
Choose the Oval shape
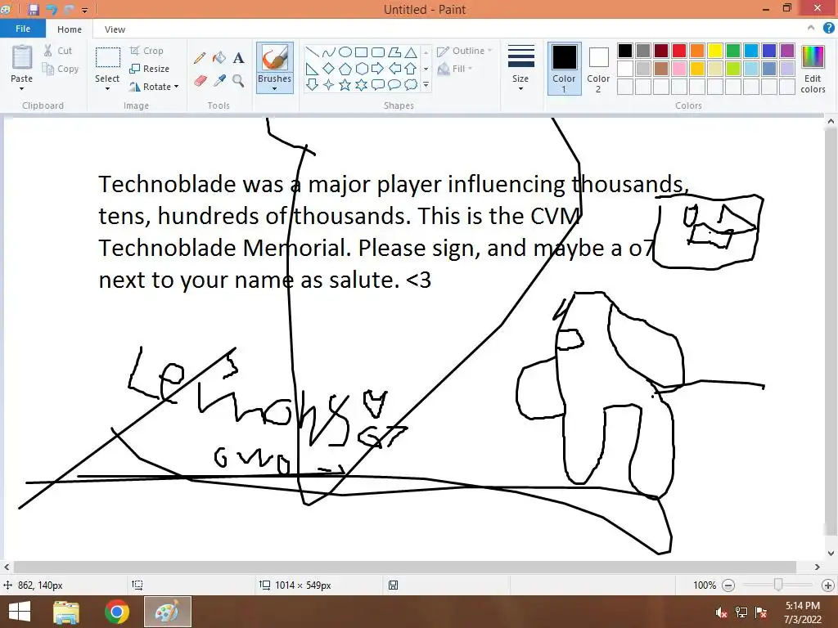click(x=345, y=52)
